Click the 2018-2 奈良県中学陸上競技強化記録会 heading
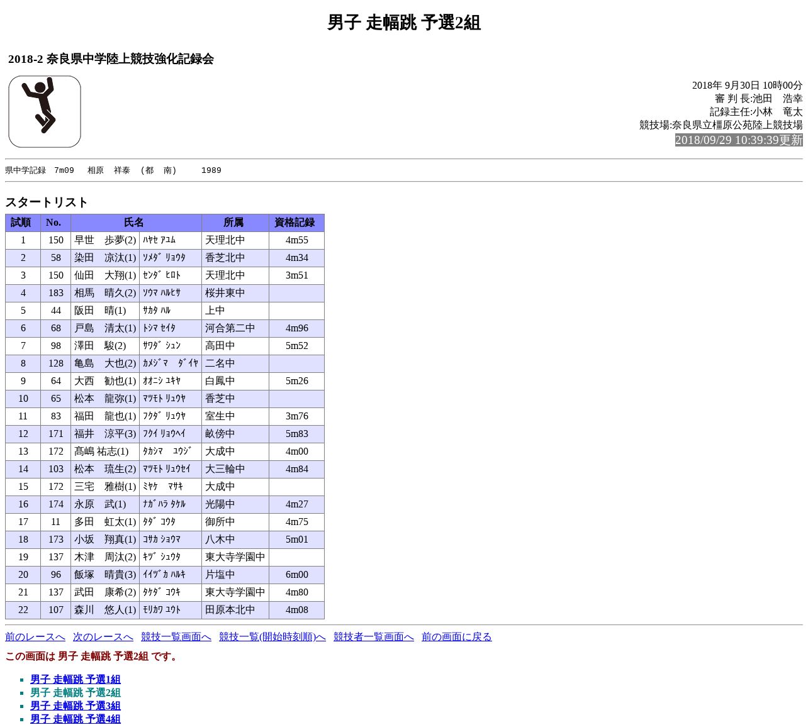The width and height of the screenshot is (808, 725). point(111,59)
